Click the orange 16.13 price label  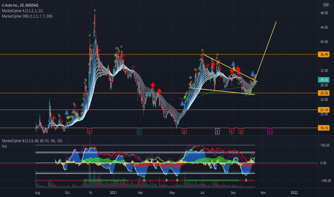324,128
